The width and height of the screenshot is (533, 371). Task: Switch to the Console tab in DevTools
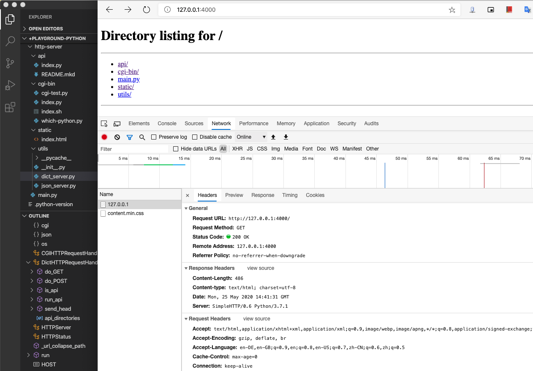pos(167,124)
